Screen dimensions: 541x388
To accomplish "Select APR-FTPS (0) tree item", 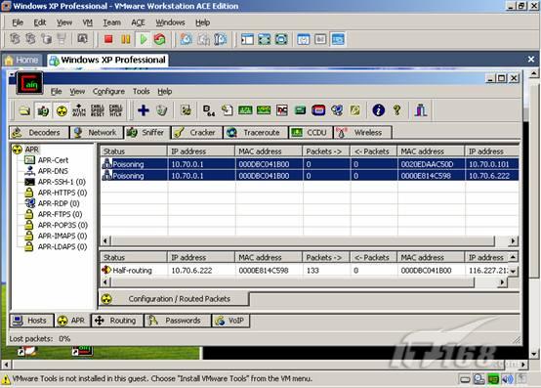I will [60, 214].
